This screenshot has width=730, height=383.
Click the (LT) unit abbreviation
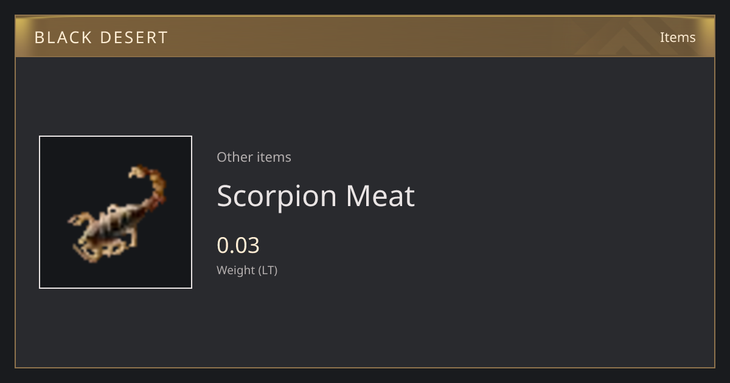tap(268, 270)
